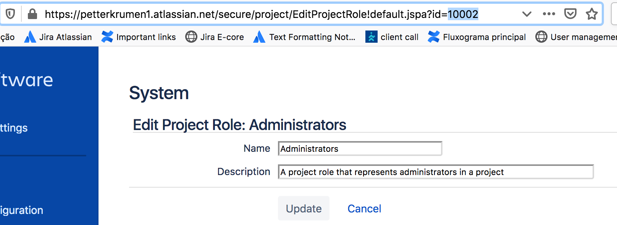Click the tracking protection shield icon
The width and height of the screenshot is (617, 225).
click(x=10, y=14)
